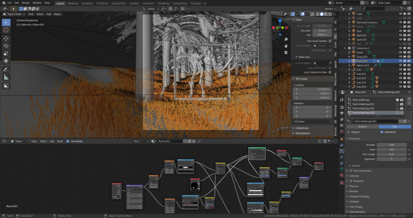This screenshot has height=218, width=413.
Task: Enable the Hair Dynamics checkbox
Action: (351, 171)
